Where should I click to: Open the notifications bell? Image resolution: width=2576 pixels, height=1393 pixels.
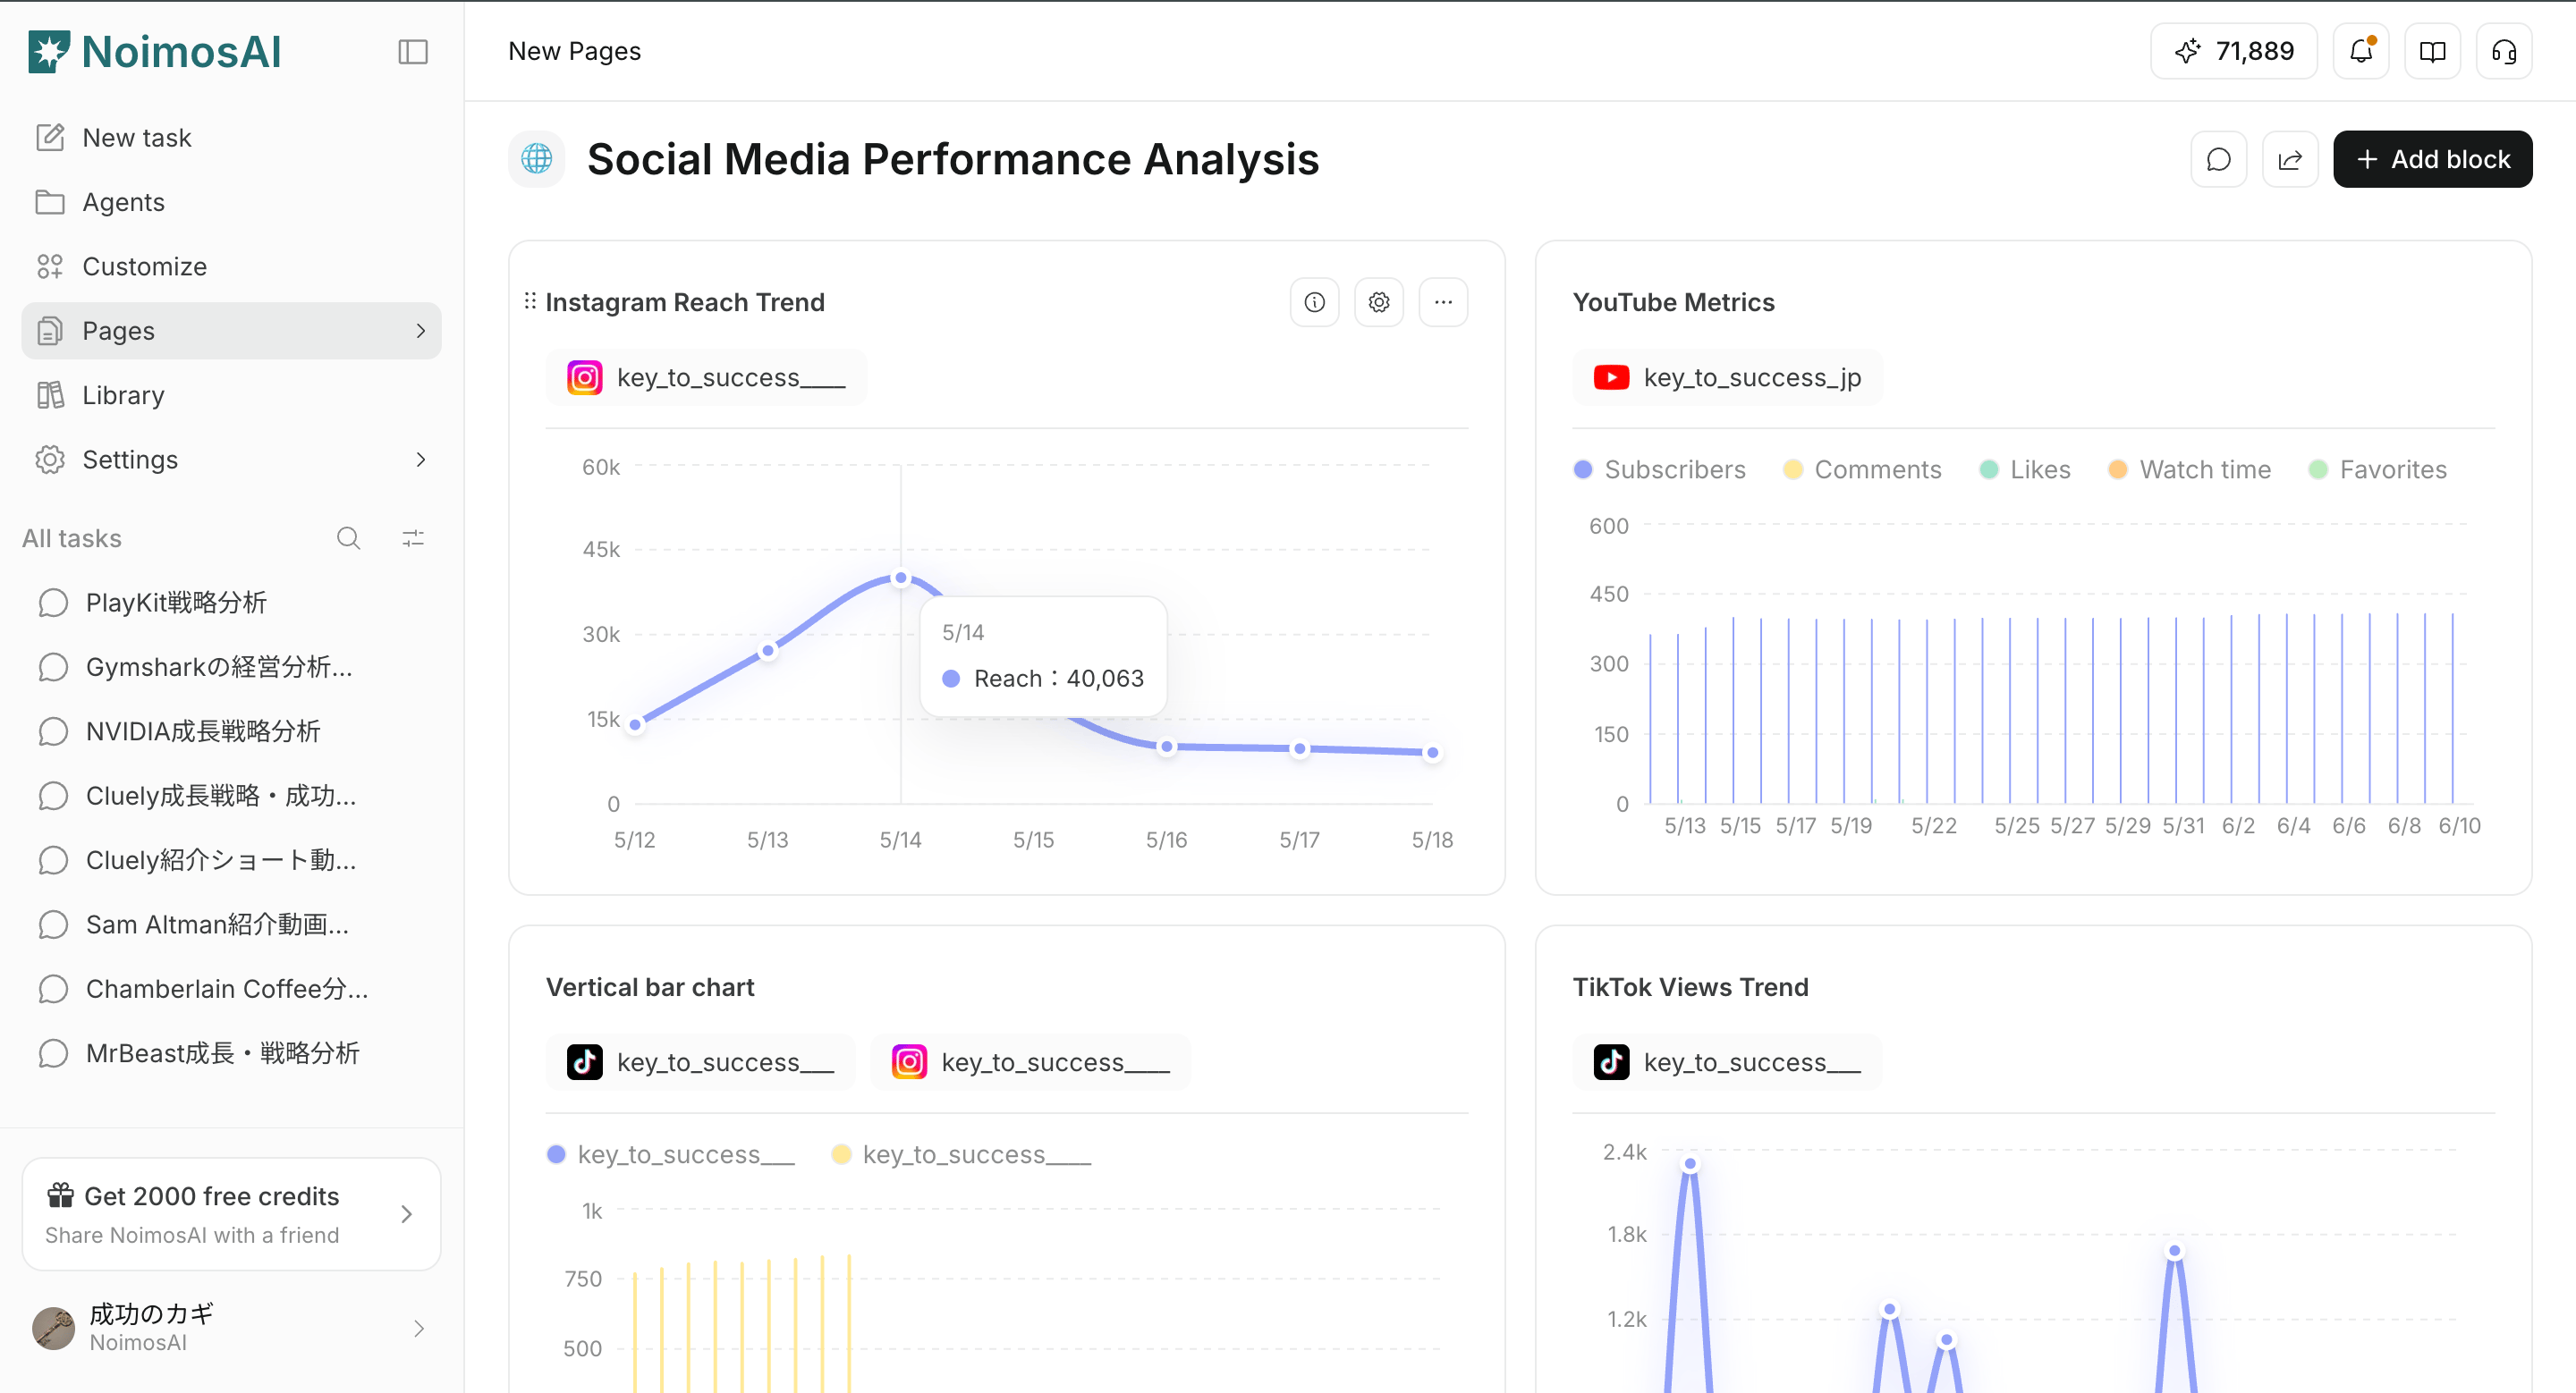(2361, 51)
